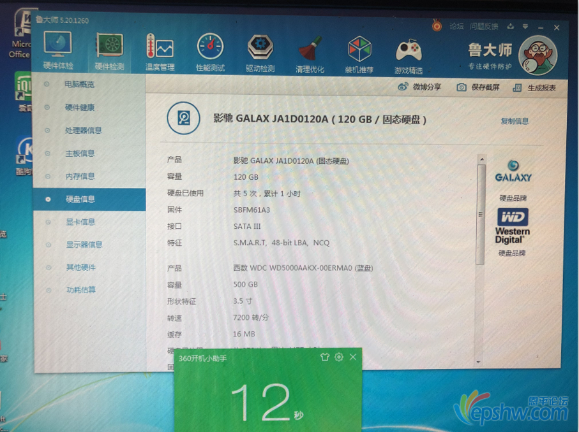This screenshot has width=579, height=432.
Task: Click the 500 GB capacity value
Action: click(245, 285)
